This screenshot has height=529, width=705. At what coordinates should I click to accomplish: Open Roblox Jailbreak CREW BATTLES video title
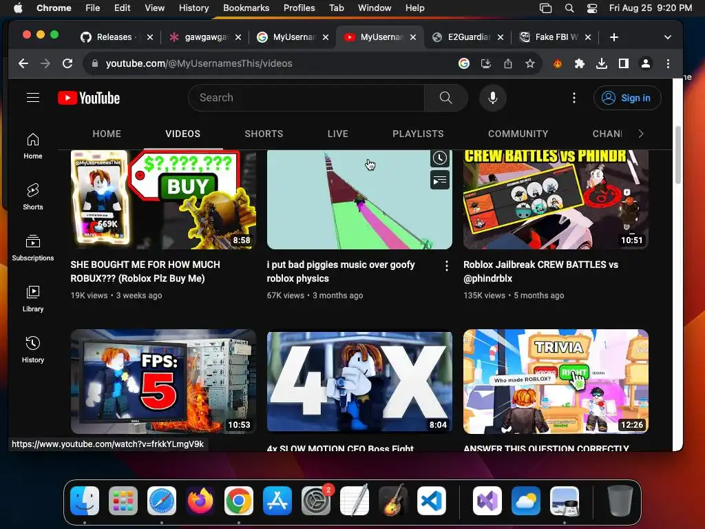tap(540, 271)
